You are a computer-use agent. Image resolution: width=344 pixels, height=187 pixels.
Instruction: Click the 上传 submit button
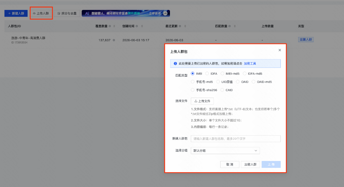point(271,164)
